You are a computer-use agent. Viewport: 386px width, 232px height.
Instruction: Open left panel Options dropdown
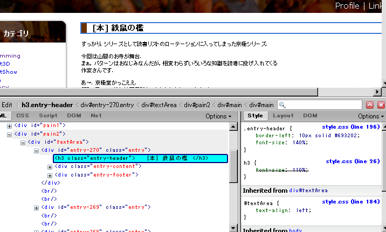[218, 116]
